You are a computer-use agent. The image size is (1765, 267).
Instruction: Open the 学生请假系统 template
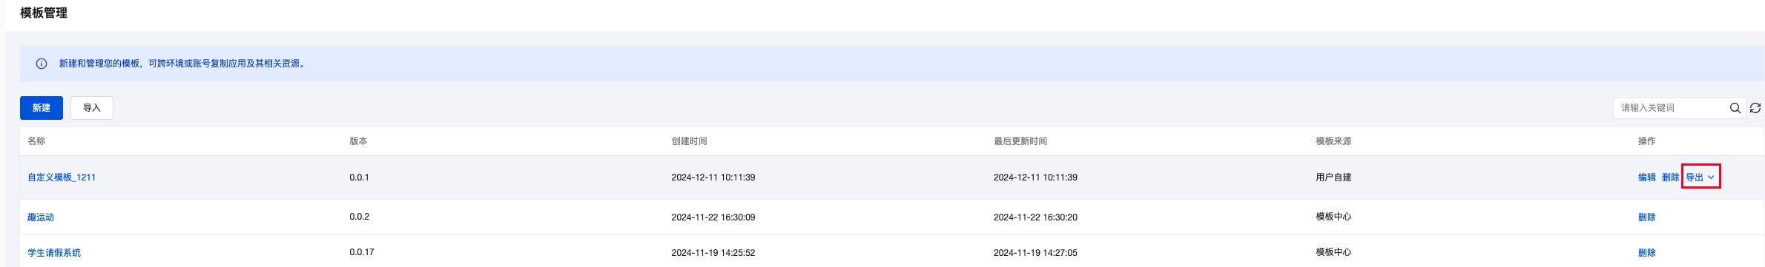click(54, 253)
